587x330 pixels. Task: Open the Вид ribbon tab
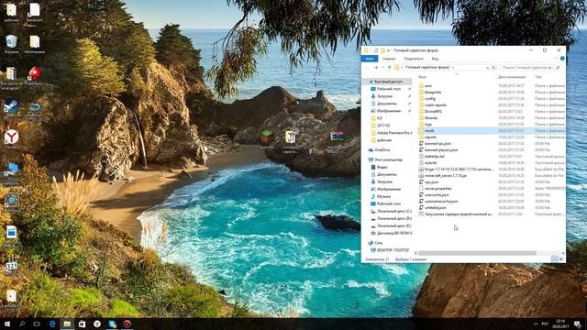point(435,59)
